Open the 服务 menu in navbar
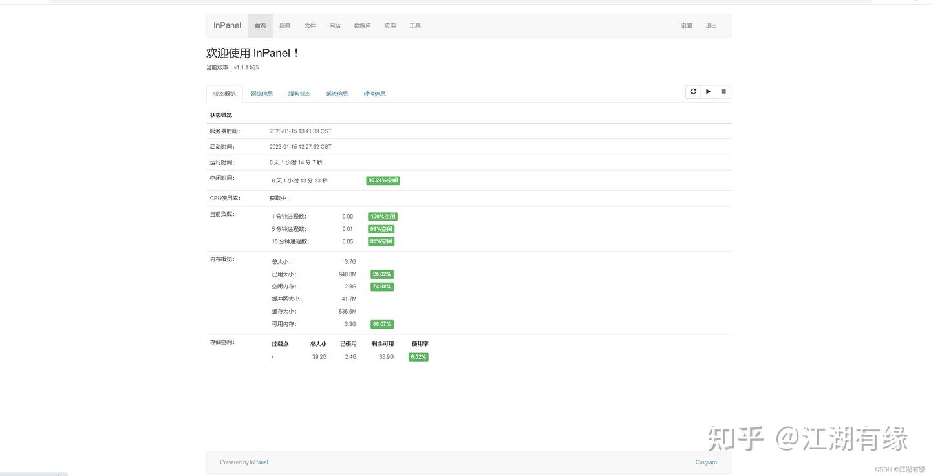 click(285, 26)
